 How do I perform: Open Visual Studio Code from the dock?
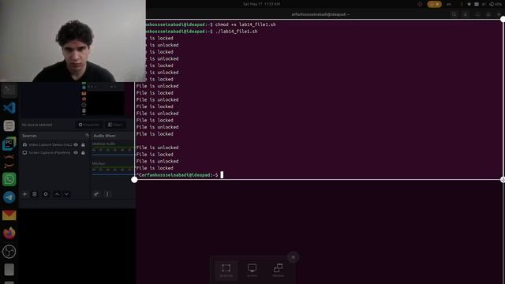pyautogui.click(x=9, y=107)
